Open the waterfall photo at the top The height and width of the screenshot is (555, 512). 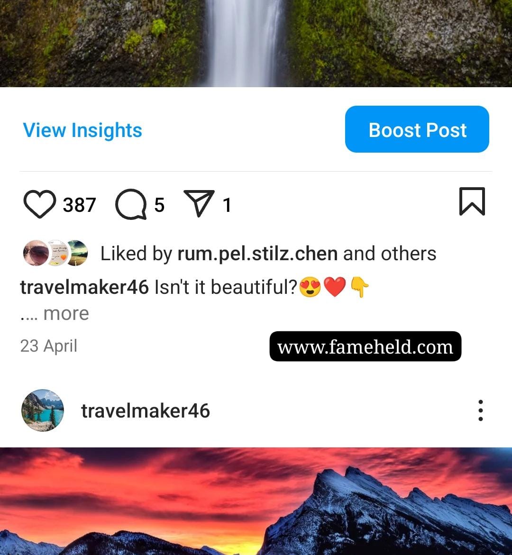coord(256,43)
